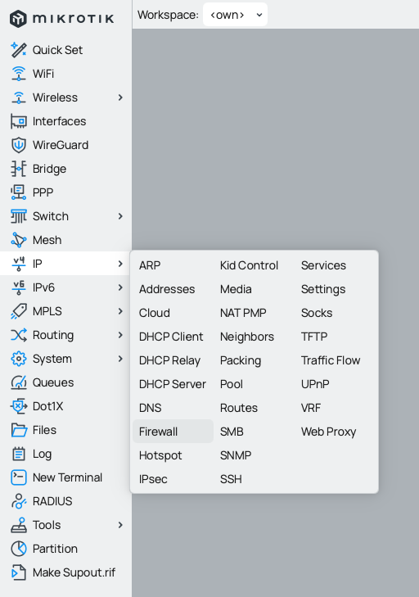Open VRF in the IP submenu
Viewport: 419px width, 597px height.
(311, 408)
